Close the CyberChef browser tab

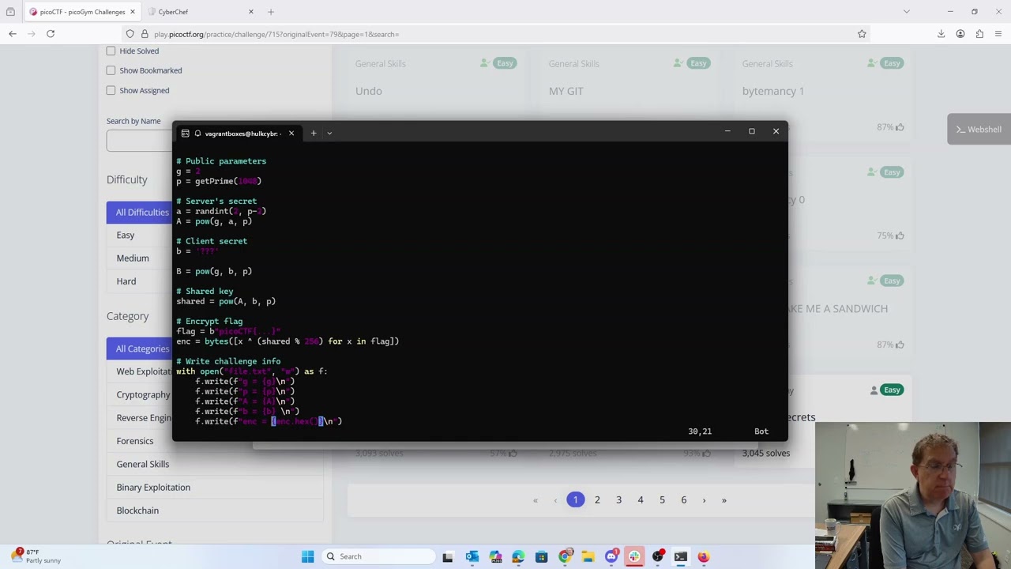tap(251, 12)
